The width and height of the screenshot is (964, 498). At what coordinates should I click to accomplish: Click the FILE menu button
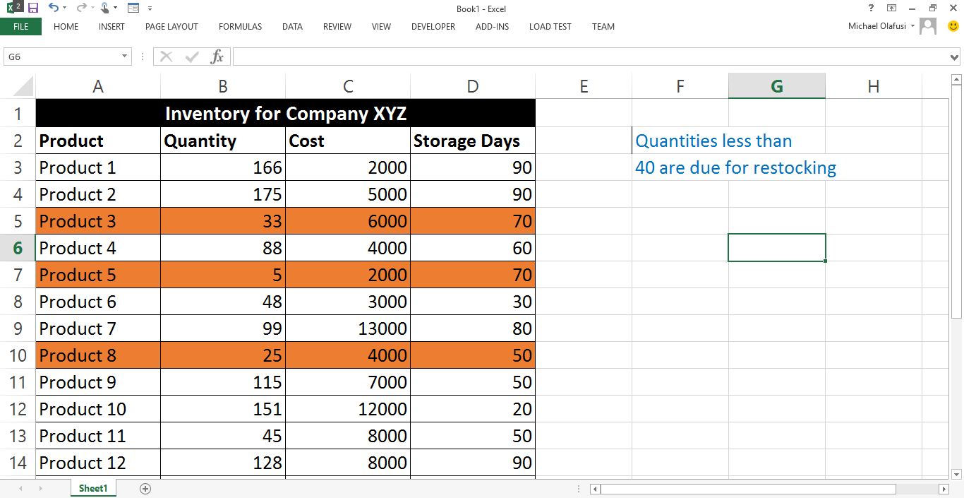pos(21,27)
